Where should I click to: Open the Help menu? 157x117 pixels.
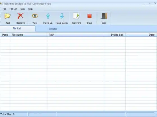tap(30, 9)
